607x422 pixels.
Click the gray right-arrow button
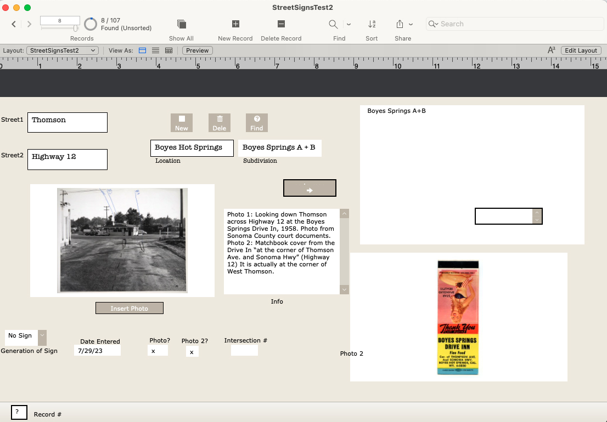310,188
